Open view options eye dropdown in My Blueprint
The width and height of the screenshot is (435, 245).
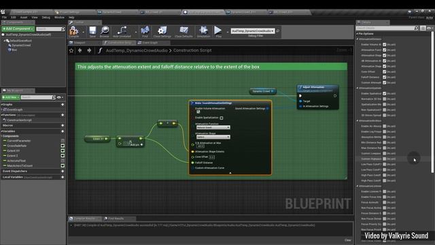pyautogui.click(x=60, y=97)
